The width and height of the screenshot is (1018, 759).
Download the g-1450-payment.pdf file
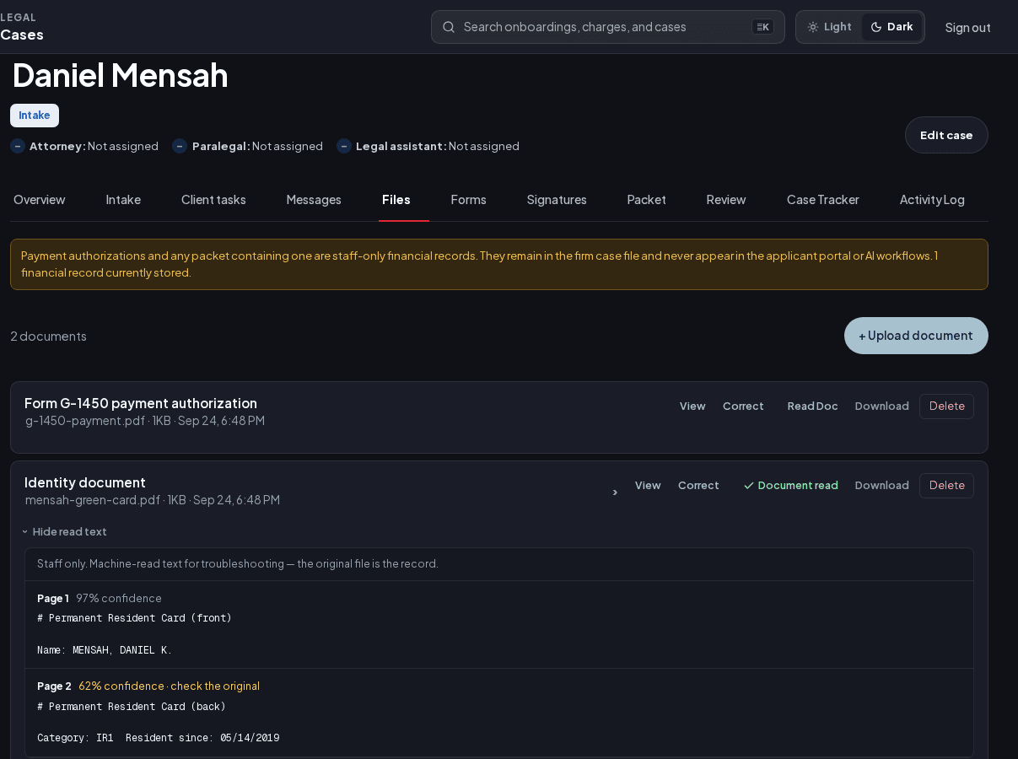coord(882,406)
